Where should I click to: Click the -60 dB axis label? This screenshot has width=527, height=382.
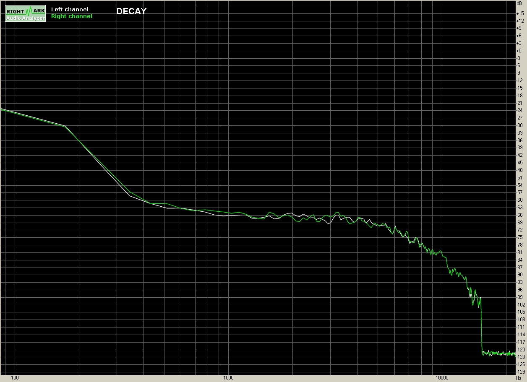point(520,200)
